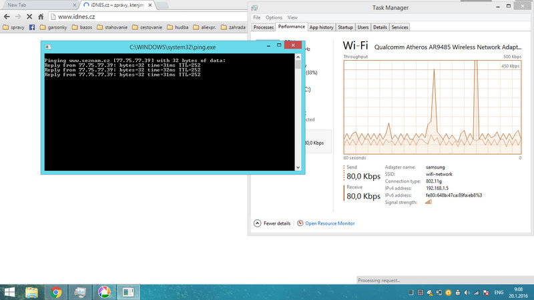Click the Task Manager taskbar icon

(x=80, y=292)
